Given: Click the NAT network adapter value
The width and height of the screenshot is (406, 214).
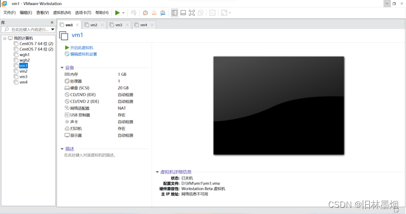Looking at the screenshot, I should pos(122,108).
